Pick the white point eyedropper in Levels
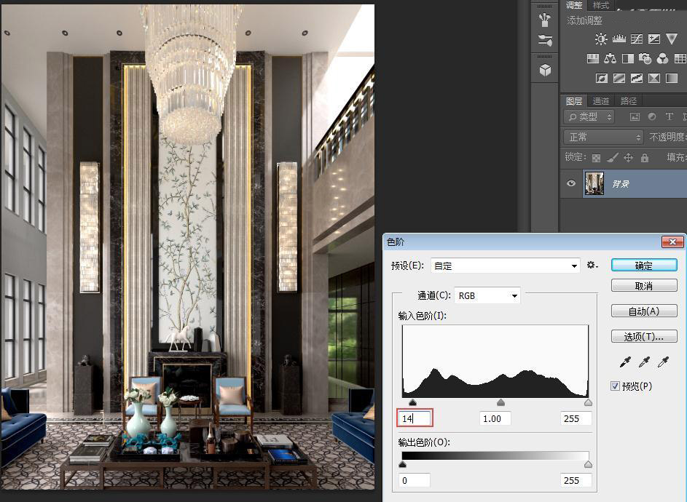The height and width of the screenshot is (502, 687). tap(664, 362)
